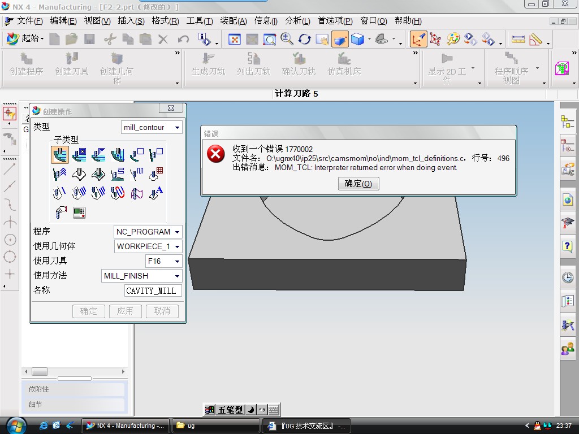The width and height of the screenshot is (579, 434).
Task: Click the 五笔型 input method indicator
Action: 230,410
